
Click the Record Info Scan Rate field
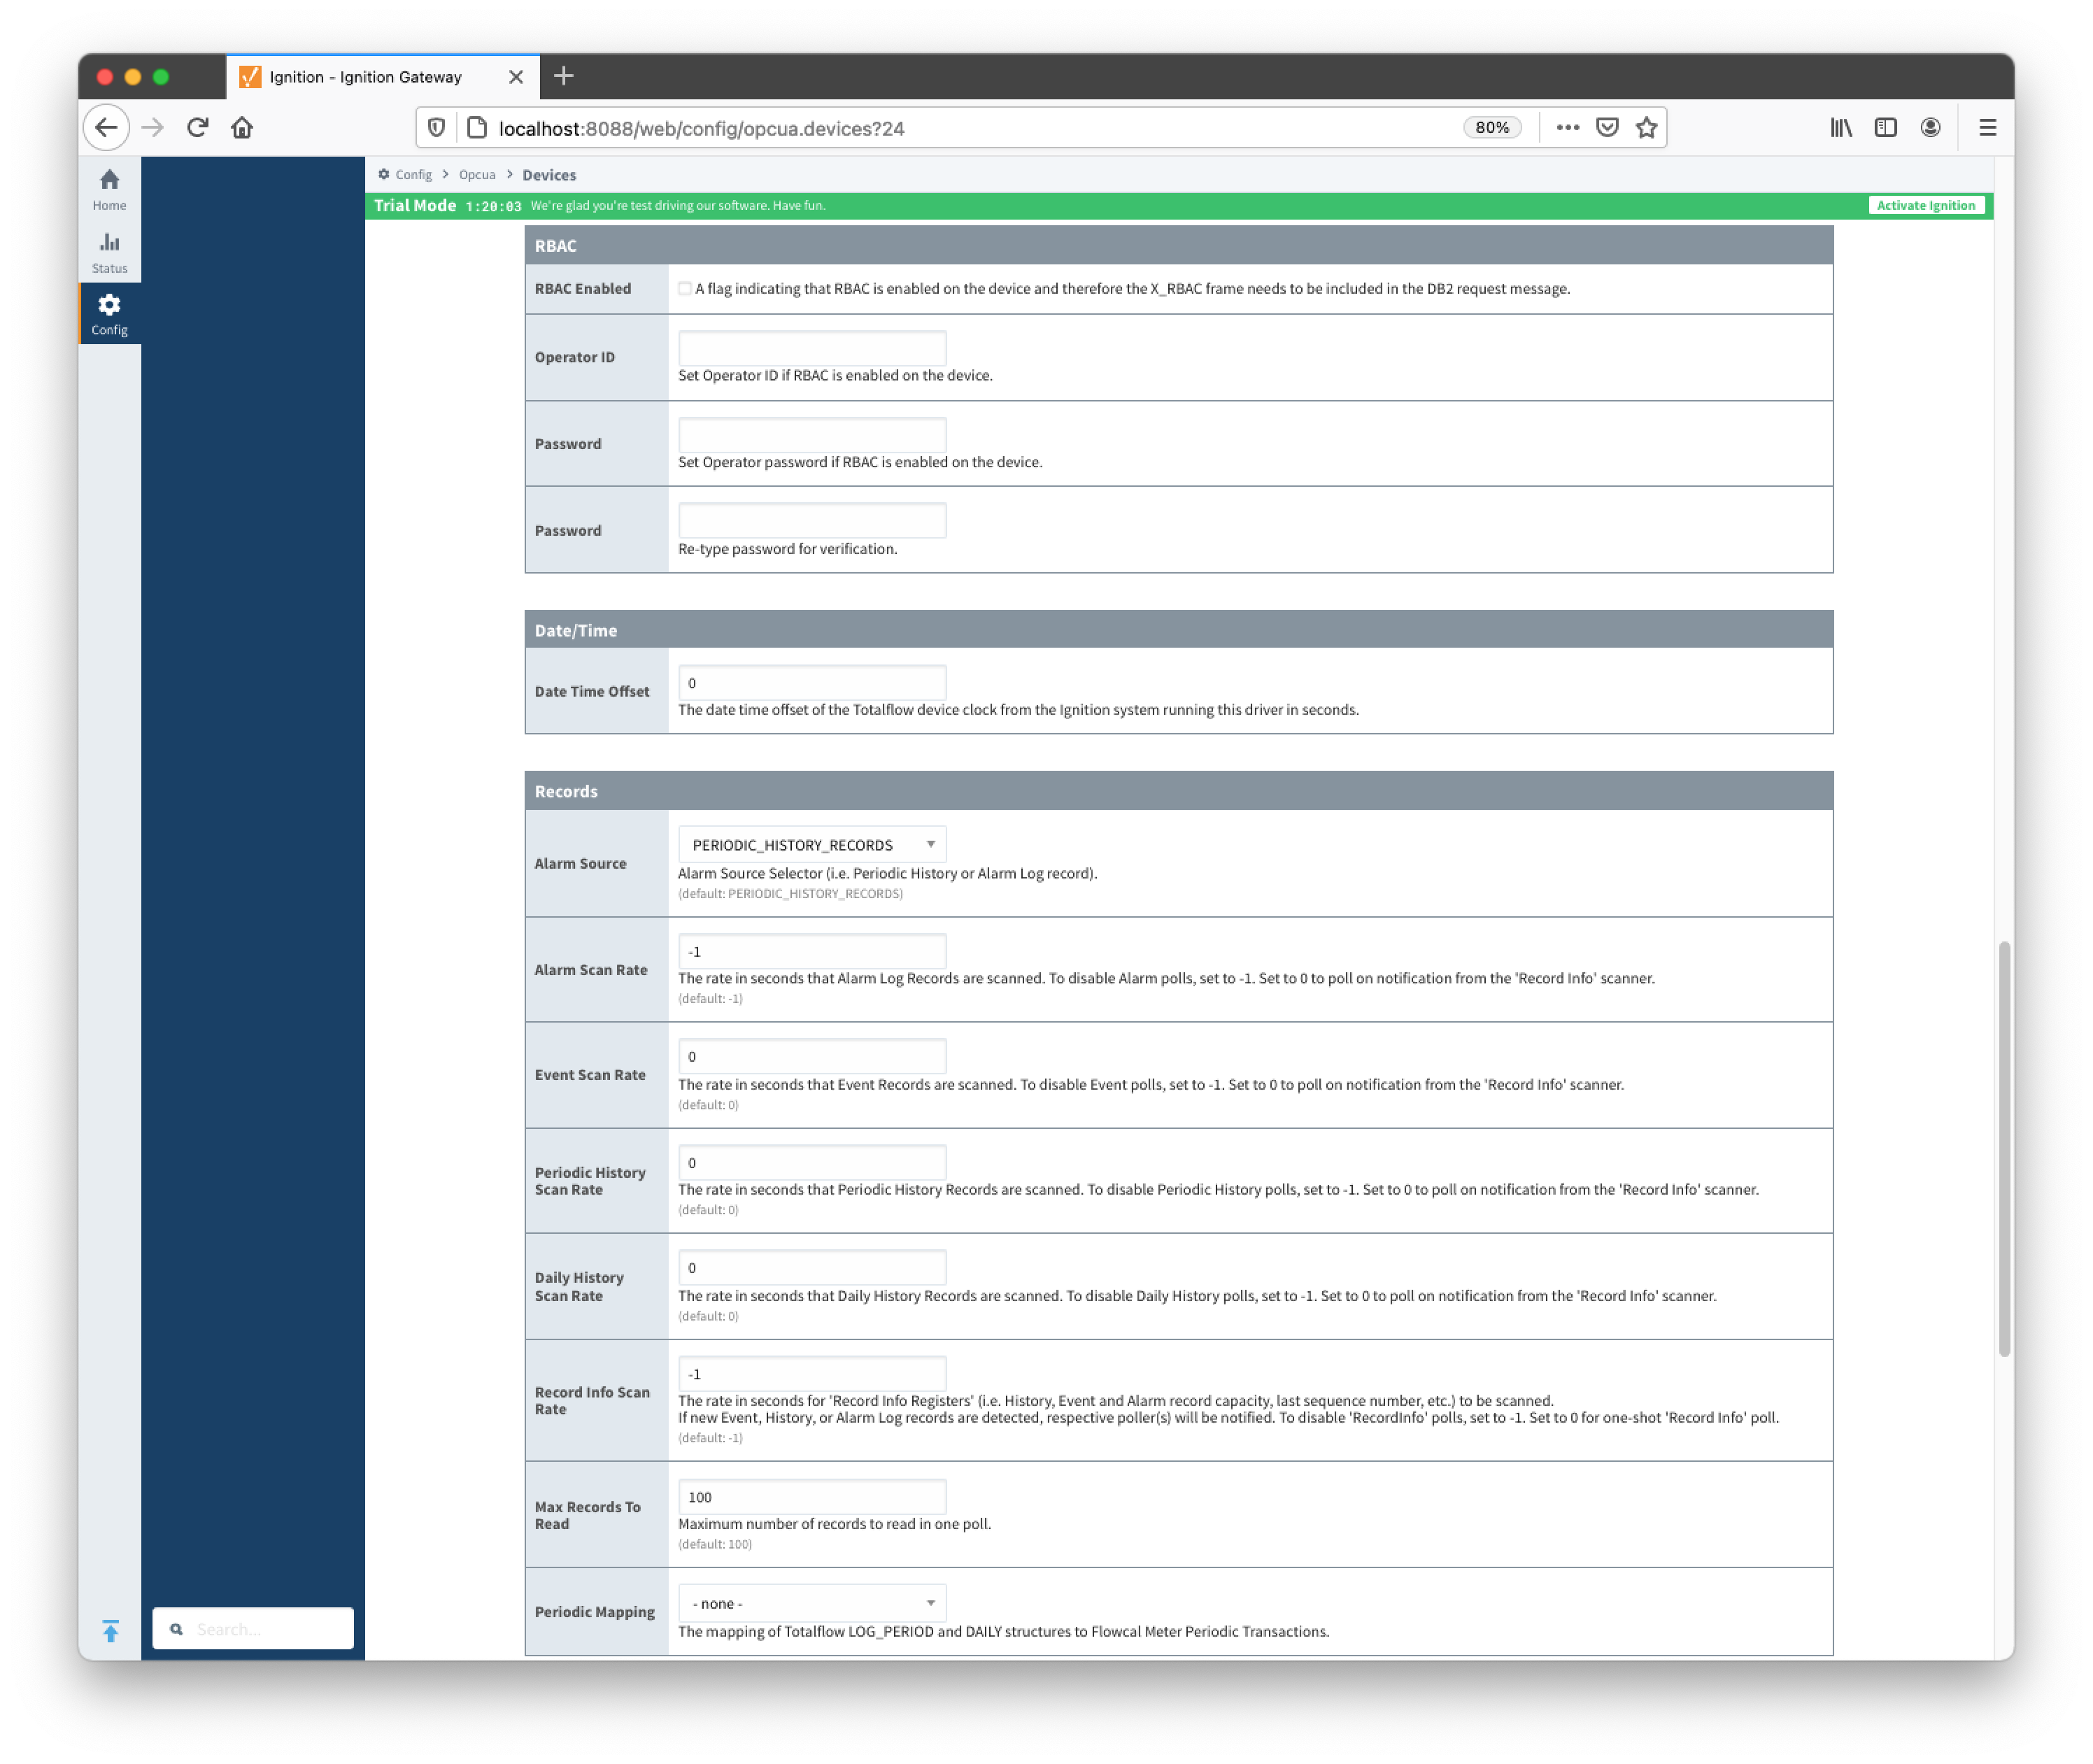(812, 1374)
